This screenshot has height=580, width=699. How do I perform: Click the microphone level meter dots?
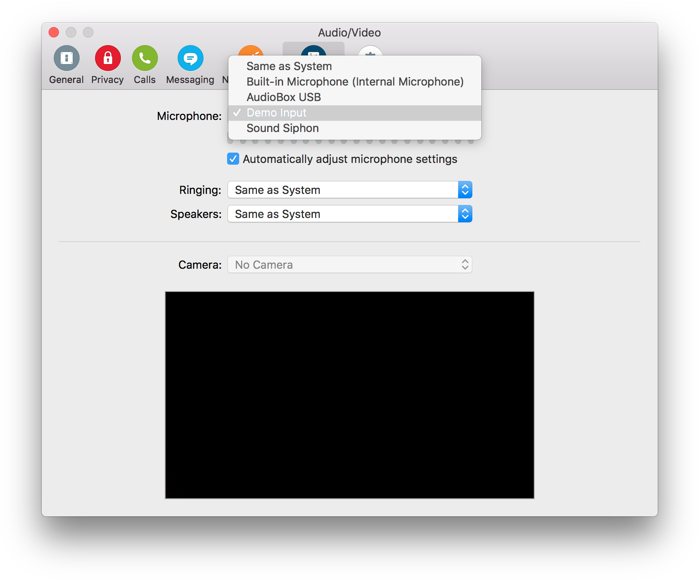pos(350,141)
